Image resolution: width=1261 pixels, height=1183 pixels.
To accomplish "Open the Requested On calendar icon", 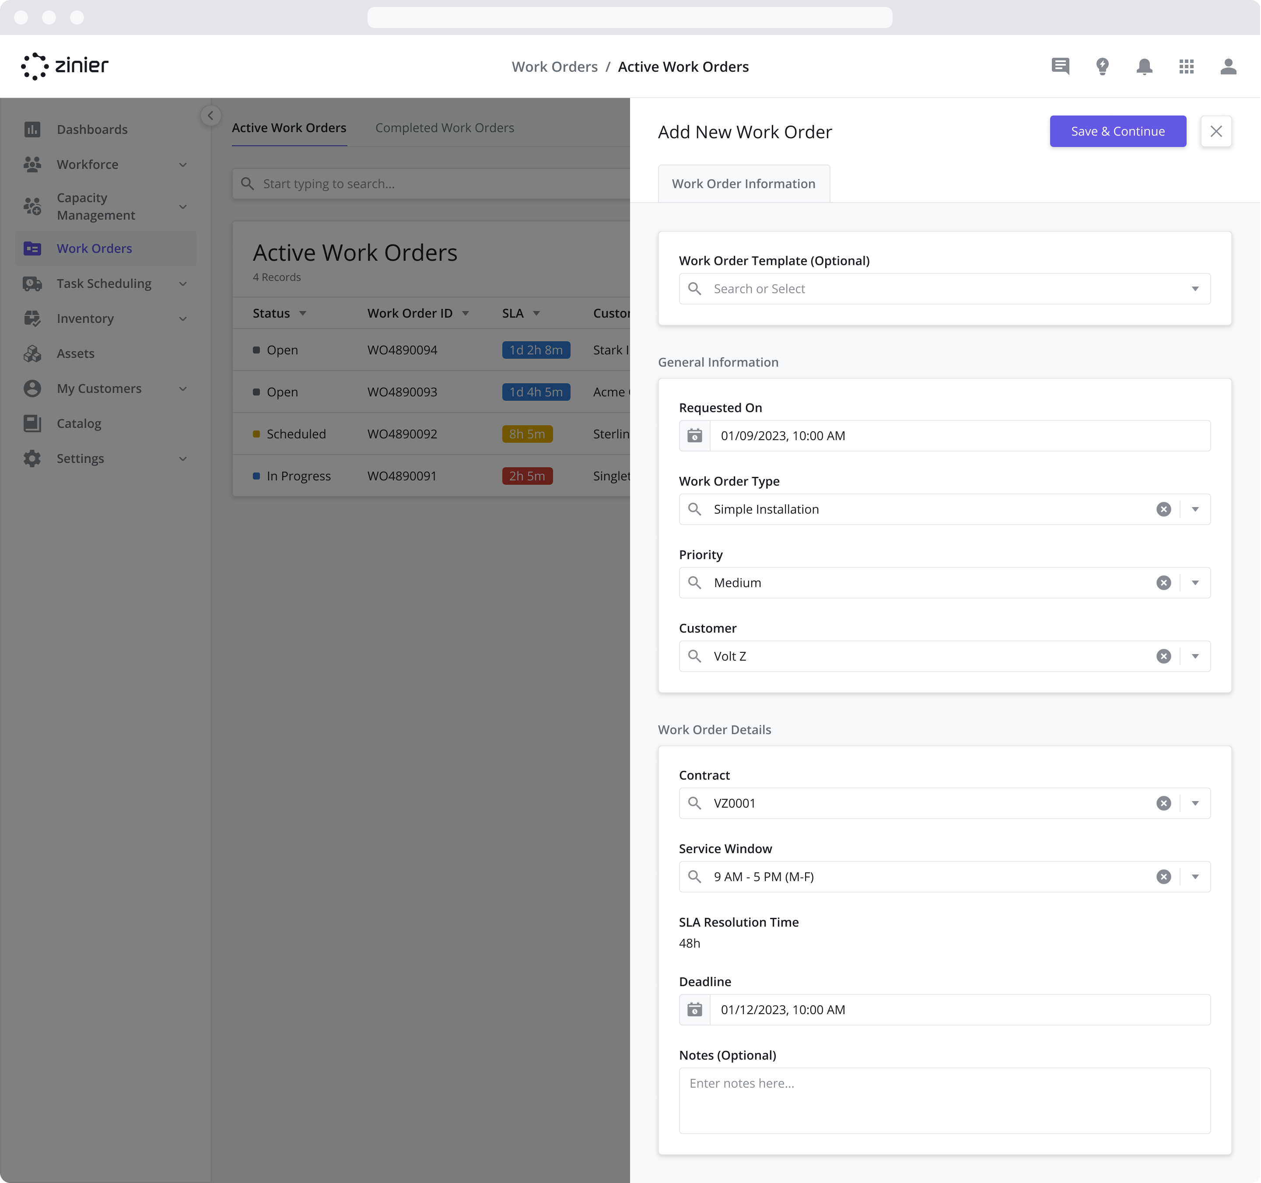I will point(694,435).
